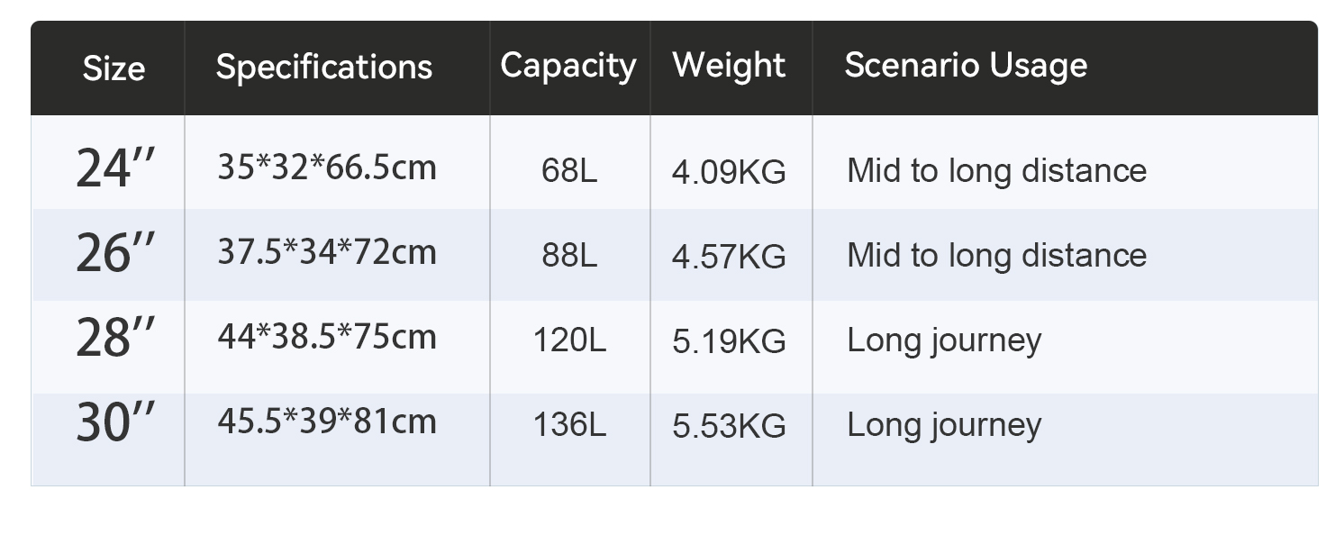The height and width of the screenshot is (535, 1344).
Task: Select the 136L capacity value
Action: click(x=569, y=425)
